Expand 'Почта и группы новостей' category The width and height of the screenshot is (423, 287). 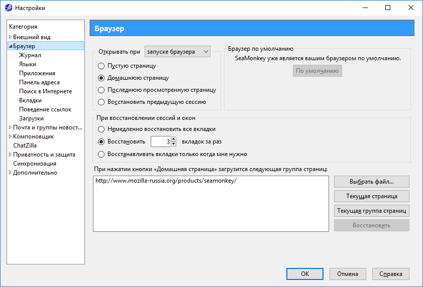(10, 127)
